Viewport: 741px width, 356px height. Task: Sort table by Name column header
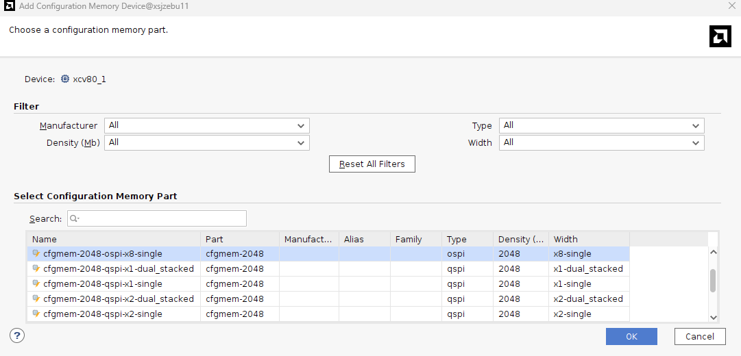tap(114, 240)
